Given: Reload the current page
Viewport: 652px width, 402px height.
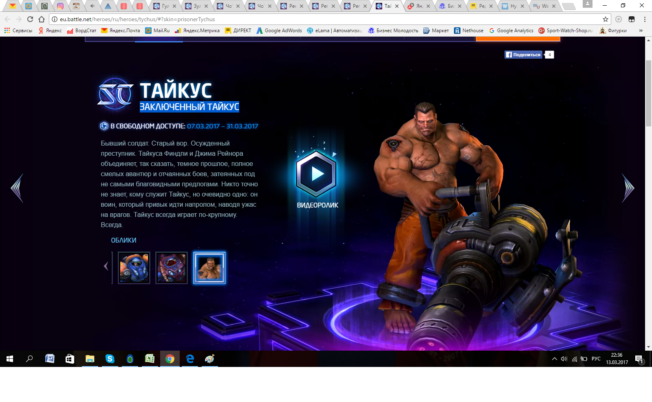Looking at the screenshot, I should pos(30,19).
